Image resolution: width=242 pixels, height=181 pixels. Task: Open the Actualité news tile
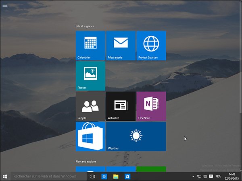point(121,106)
